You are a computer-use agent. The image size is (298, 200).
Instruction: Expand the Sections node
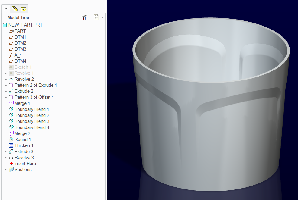tap(5, 169)
